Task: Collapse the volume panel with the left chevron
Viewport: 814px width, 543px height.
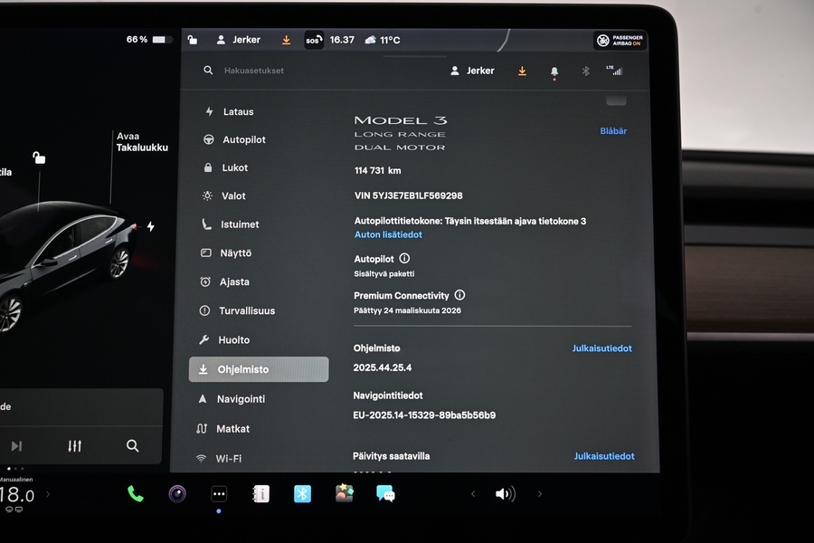Action: [x=473, y=493]
